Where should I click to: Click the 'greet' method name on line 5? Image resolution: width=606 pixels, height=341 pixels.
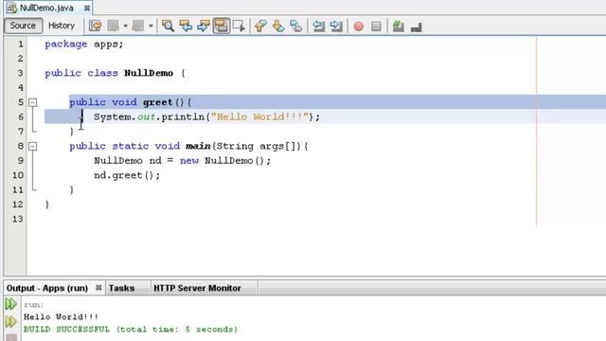pyautogui.click(x=158, y=102)
